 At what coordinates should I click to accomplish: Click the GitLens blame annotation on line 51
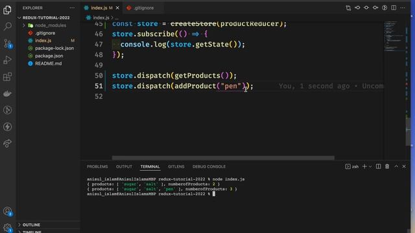tap(331, 86)
